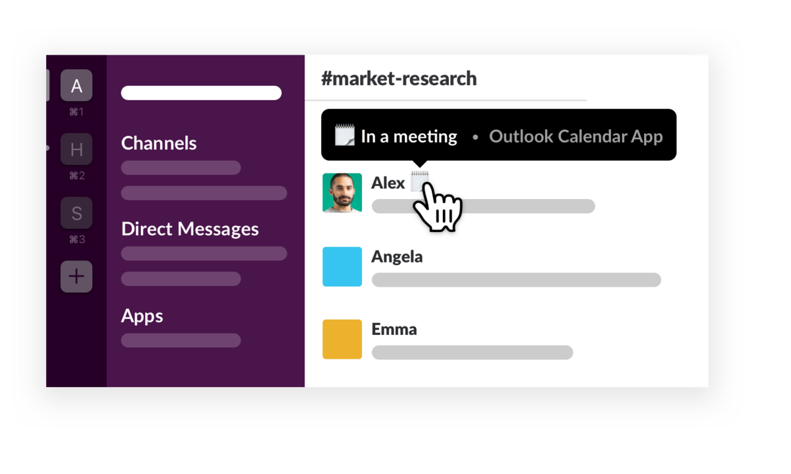Open Alex's profile photo
Screen dimensions: 791x474
tap(342, 193)
